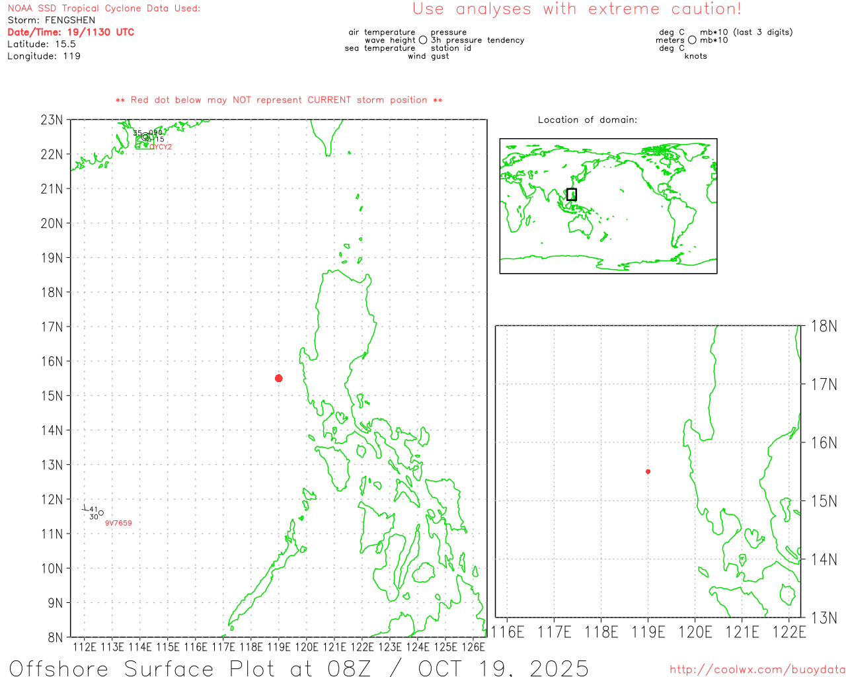This screenshot has height=677, width=846.
Task: Click the 'Offshore Surface Plot at 08Z' title
Action: click(x=299, y=668)
